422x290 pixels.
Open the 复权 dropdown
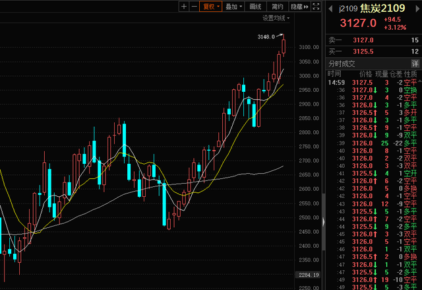tap(210, 7)
